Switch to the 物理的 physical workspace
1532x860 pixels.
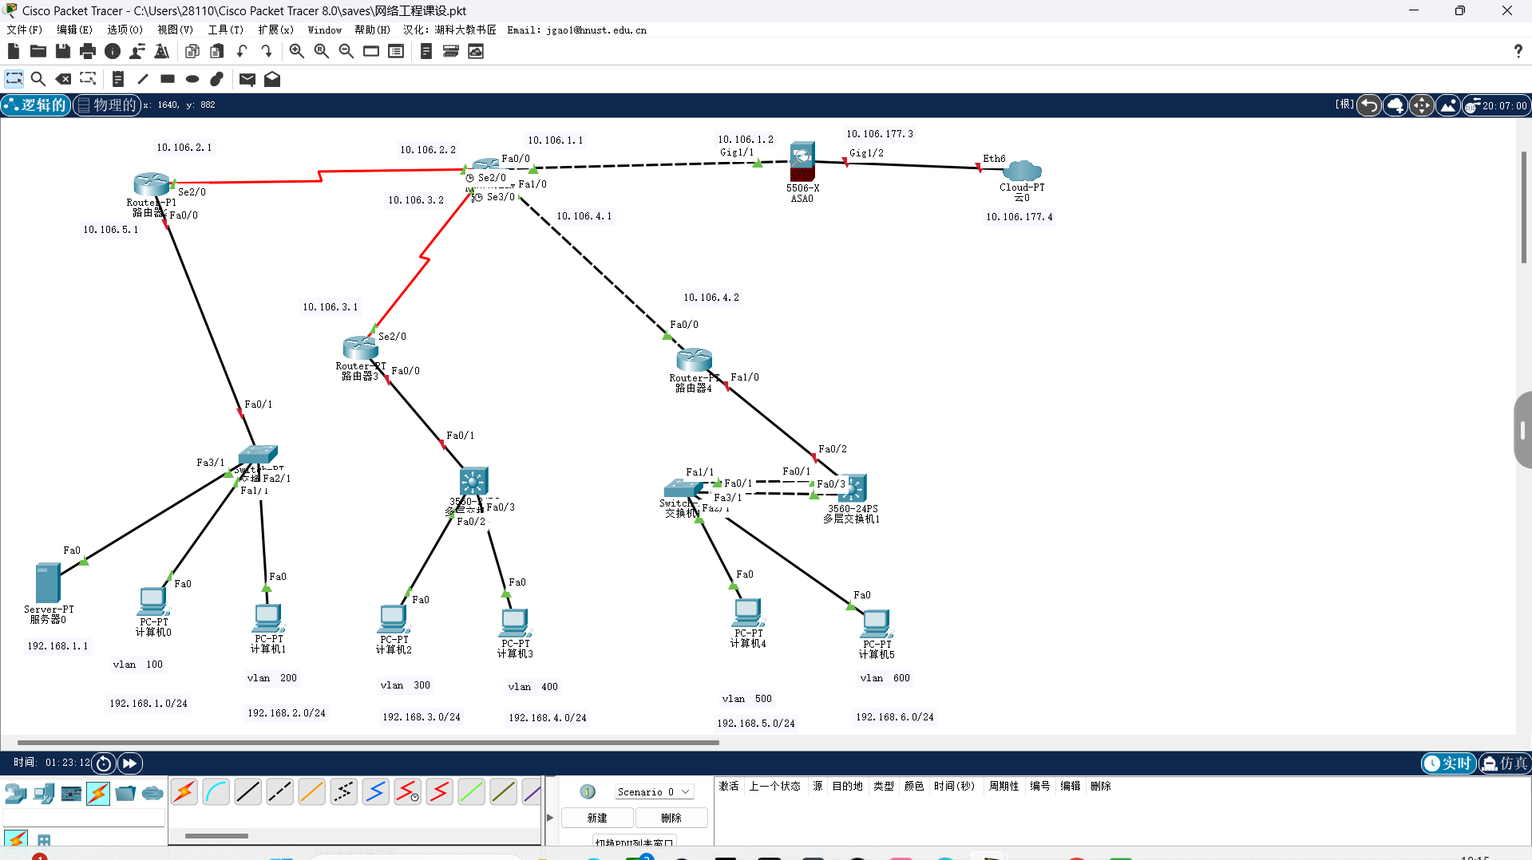pos(107,105)
